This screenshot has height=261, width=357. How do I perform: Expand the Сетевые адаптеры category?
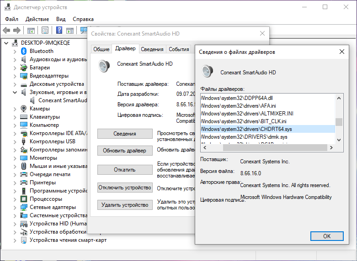pos(15,208)
